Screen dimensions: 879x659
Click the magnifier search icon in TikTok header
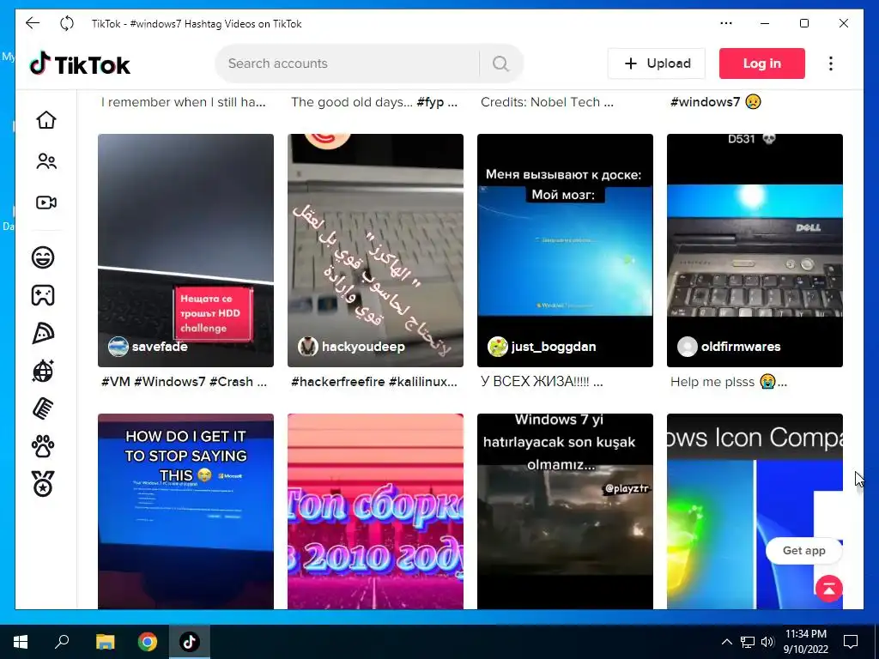pos(500,63)
